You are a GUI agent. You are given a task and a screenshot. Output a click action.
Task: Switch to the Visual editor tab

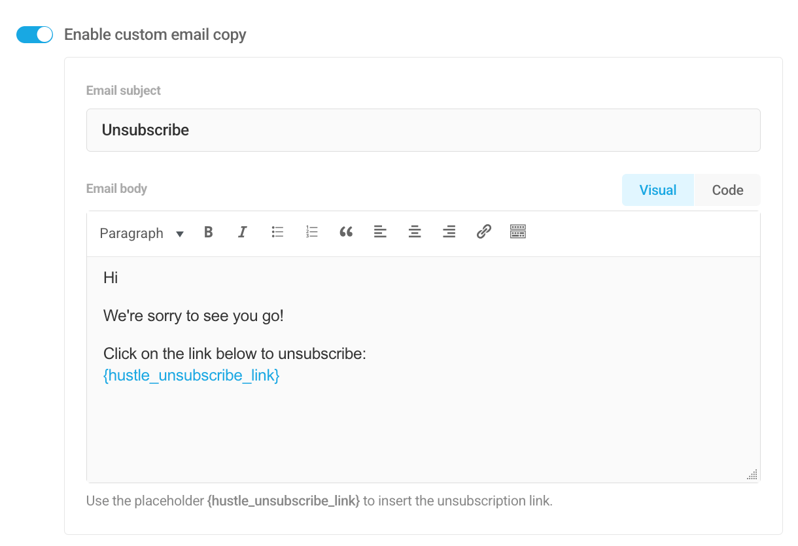point(657,190)
